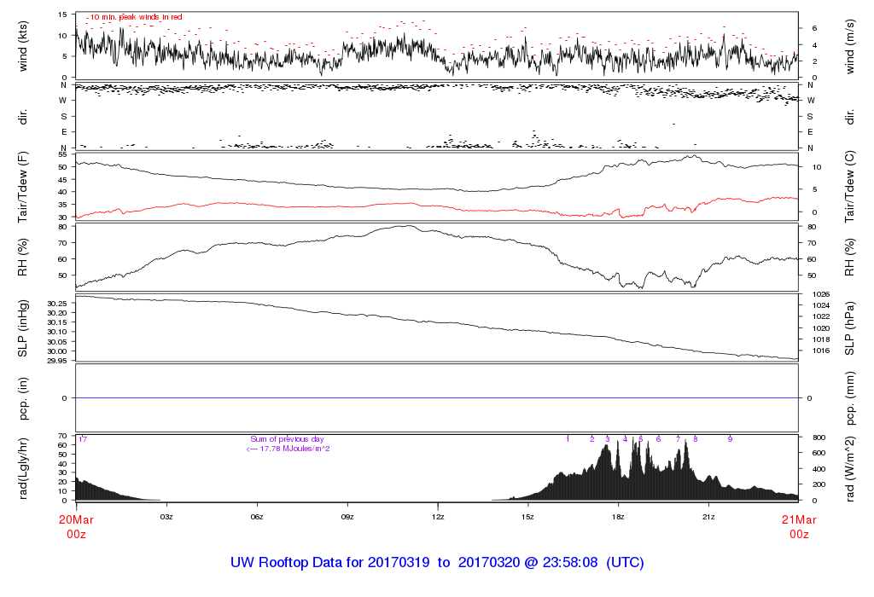Click the red 21Mar end date label

(x=798, y=519)
